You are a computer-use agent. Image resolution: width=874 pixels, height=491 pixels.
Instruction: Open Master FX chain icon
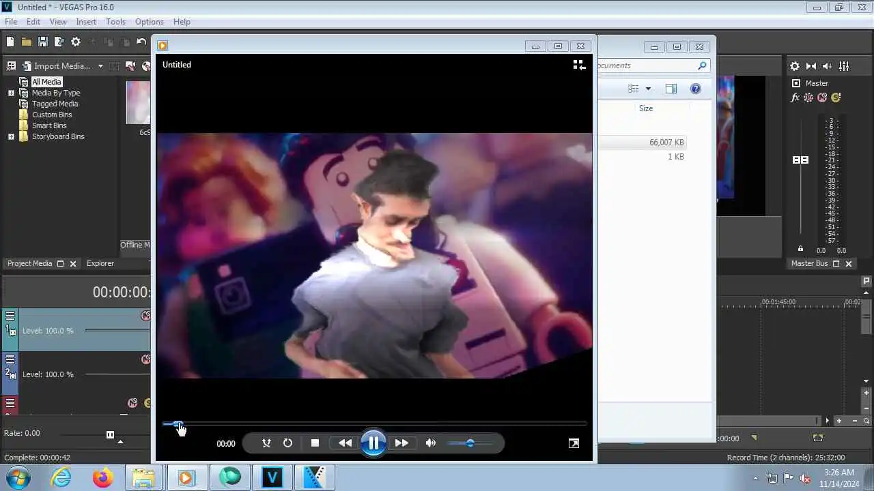pos(795,98)
